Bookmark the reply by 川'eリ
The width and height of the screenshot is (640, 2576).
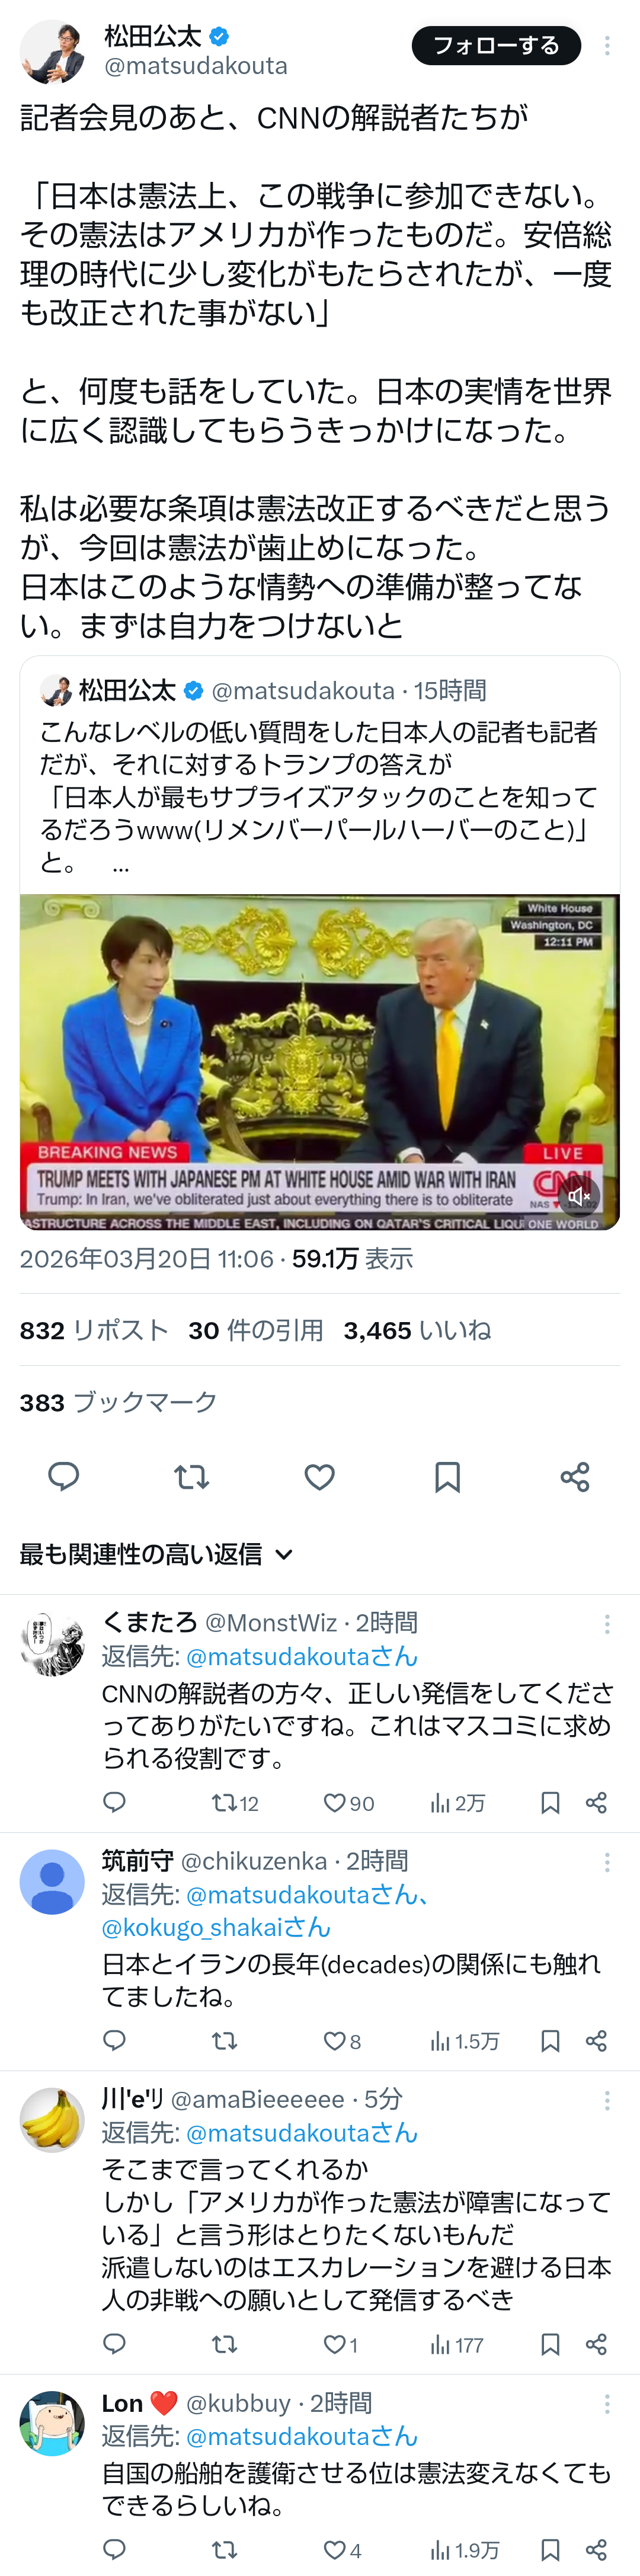(x=550, y=2344)
